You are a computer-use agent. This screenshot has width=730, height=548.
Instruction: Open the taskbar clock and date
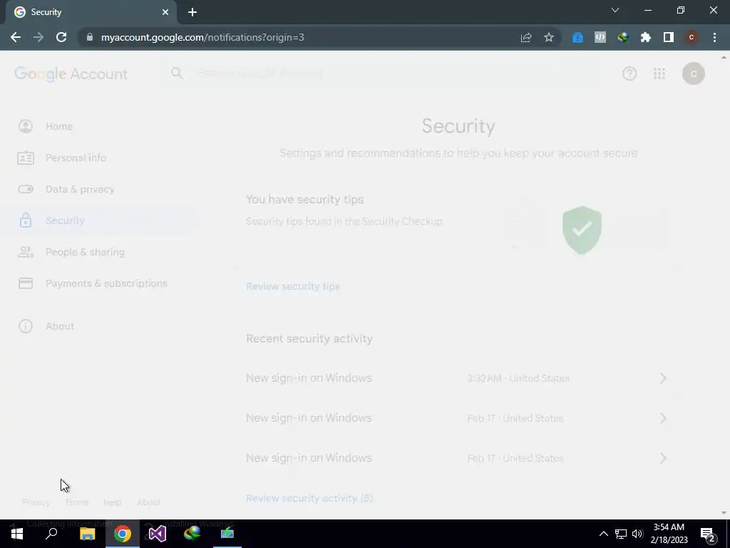[x=669, y=534]
